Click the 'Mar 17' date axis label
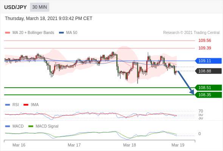This screenshot has height=151, width=223. coord(74,145)
